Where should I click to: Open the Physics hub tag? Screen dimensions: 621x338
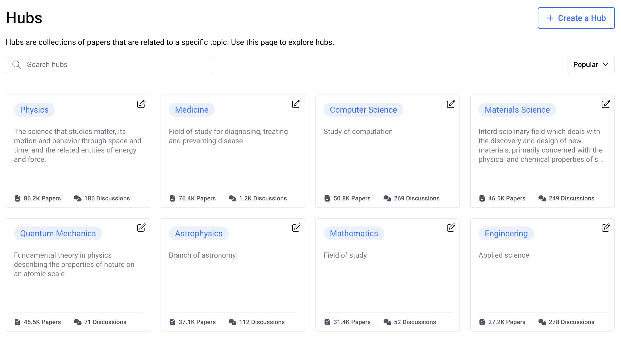tap(34, 110)
